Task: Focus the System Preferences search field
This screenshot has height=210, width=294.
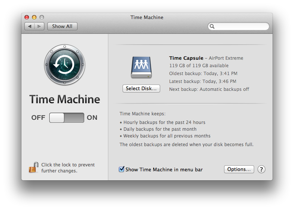Action: [x=238, y=26]
